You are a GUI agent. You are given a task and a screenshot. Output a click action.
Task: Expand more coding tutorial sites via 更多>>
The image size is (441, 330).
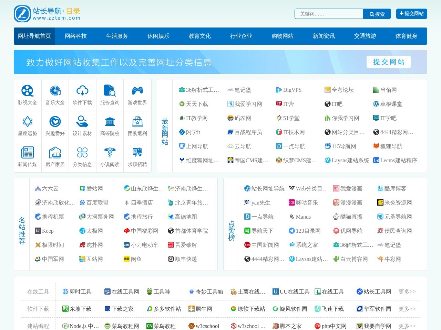[407, 326]
